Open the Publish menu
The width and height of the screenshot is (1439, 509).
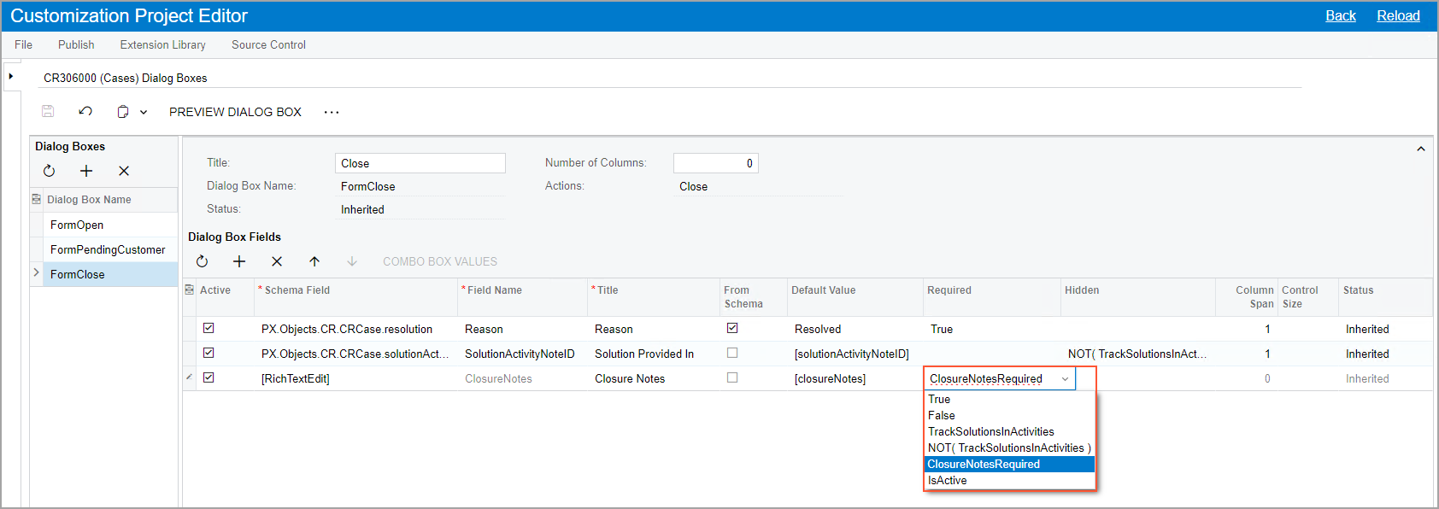[76, 44]
